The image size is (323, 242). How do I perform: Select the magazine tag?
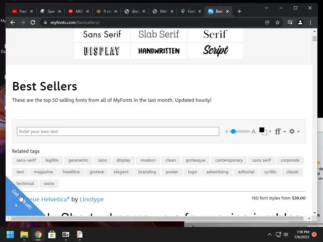pyautogui.click(x=43, y=172)
